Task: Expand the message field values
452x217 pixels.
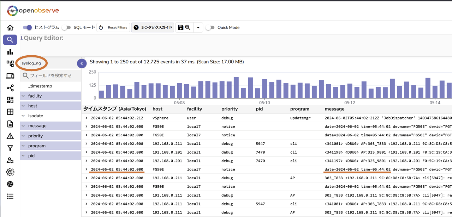Action: point(23,126)
